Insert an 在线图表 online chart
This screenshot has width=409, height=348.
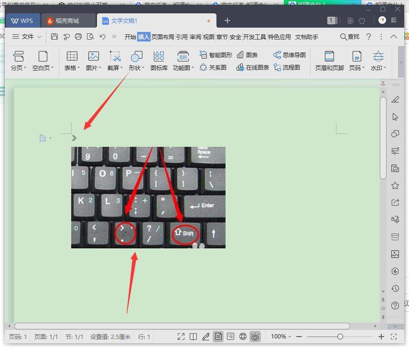pos(252,67)
